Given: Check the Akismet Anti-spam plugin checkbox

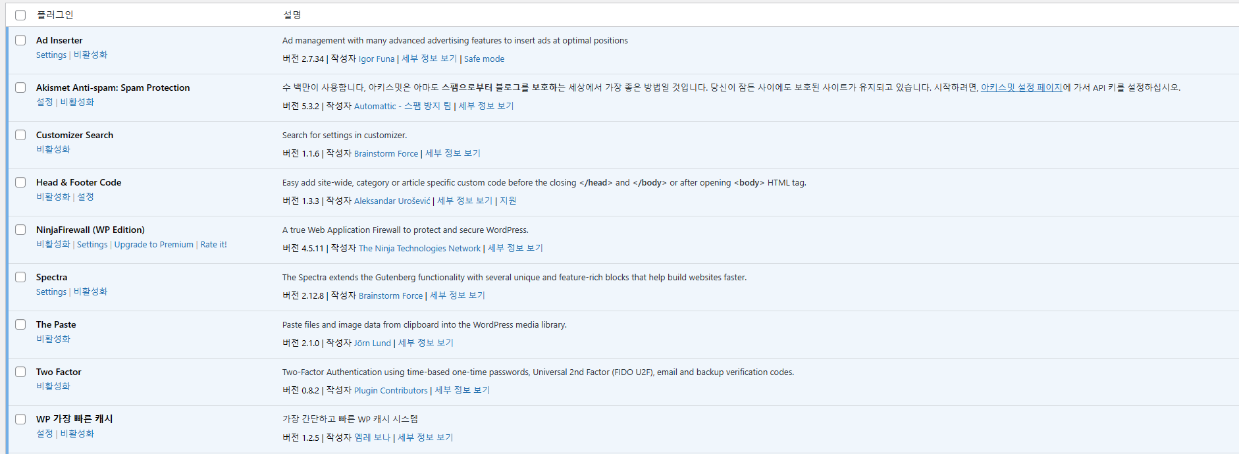Looking at the screenshot, I should point(20,88).
